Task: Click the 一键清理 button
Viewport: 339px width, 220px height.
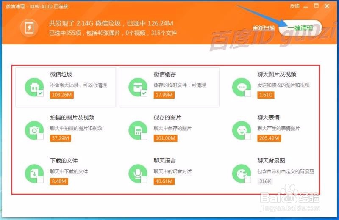Action: click(x=300, y=28)
